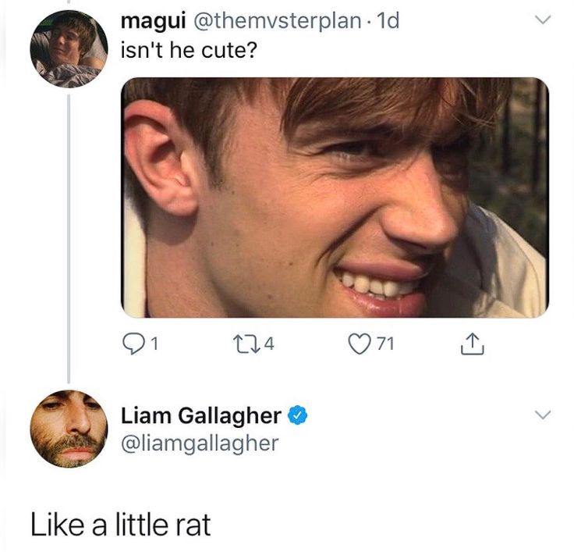Open Liam Gallagher's profile picture

69,429
